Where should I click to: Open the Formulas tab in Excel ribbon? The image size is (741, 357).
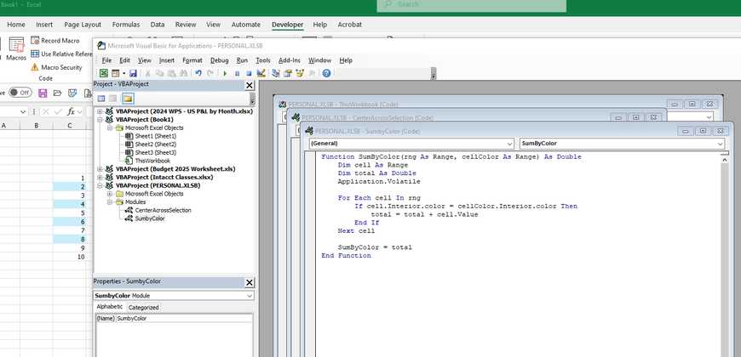pos(126,25)
